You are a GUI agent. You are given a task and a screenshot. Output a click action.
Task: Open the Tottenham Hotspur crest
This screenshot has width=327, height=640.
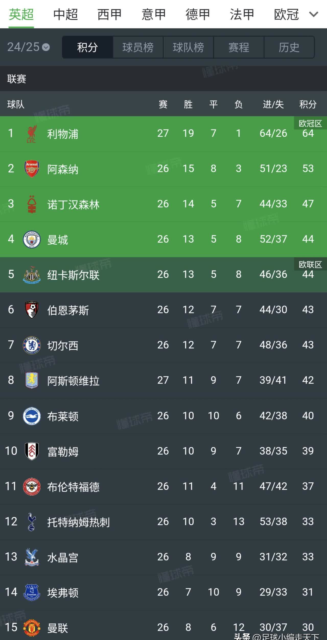coord(32,522)
